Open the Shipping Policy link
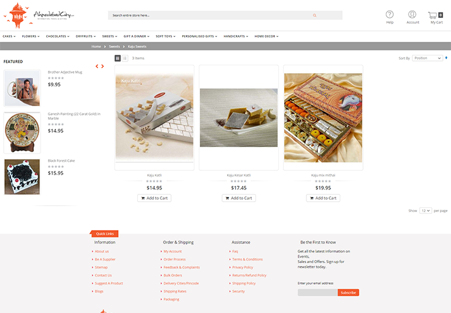451x313 pixels. tap(244, 283)
